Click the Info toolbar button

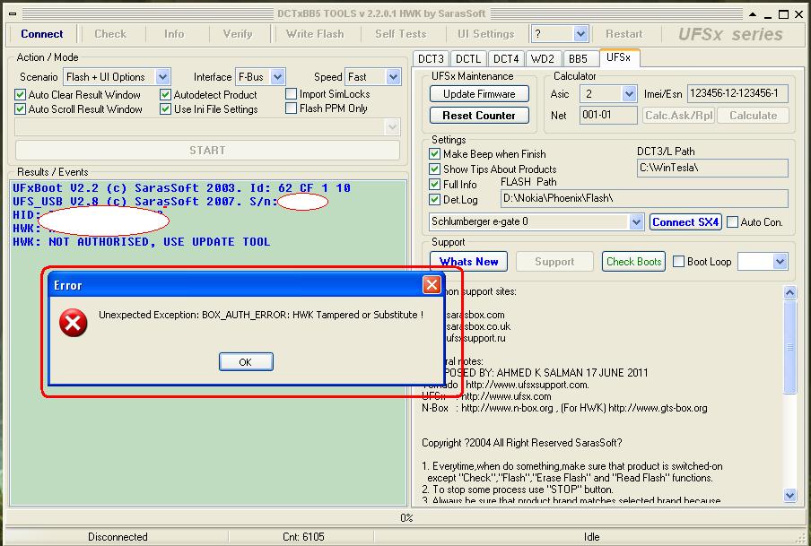[174, 34]
